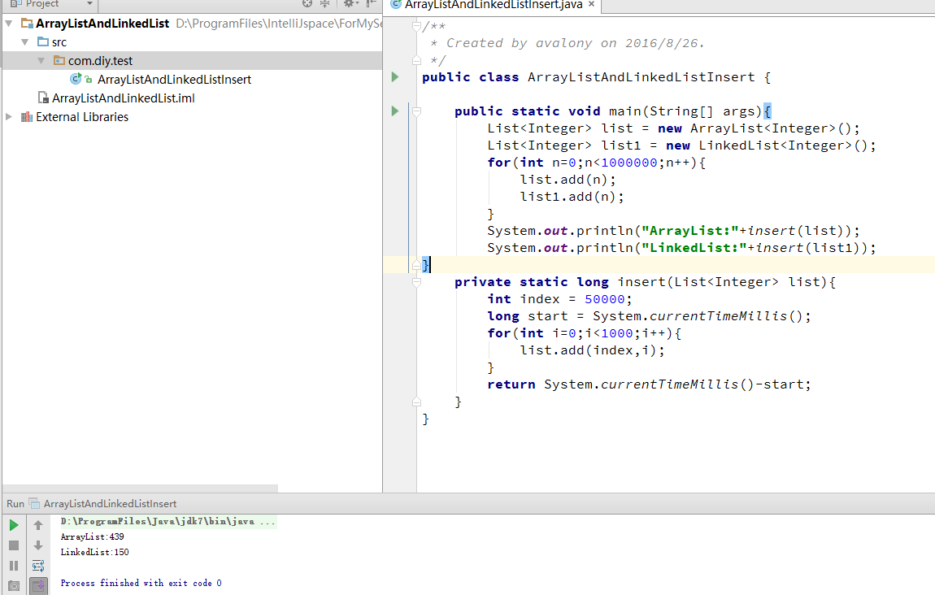Switch to the ArrayListAndLinkedListInsert.java editor tab

(492, 5)
